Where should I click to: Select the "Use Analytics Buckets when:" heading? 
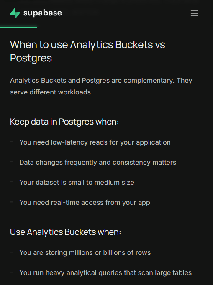(x=65, y=232)
